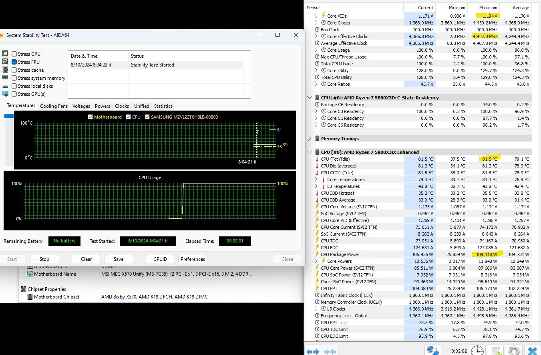Enable the Stress GPU(s) checkbox

pos(14,94)
